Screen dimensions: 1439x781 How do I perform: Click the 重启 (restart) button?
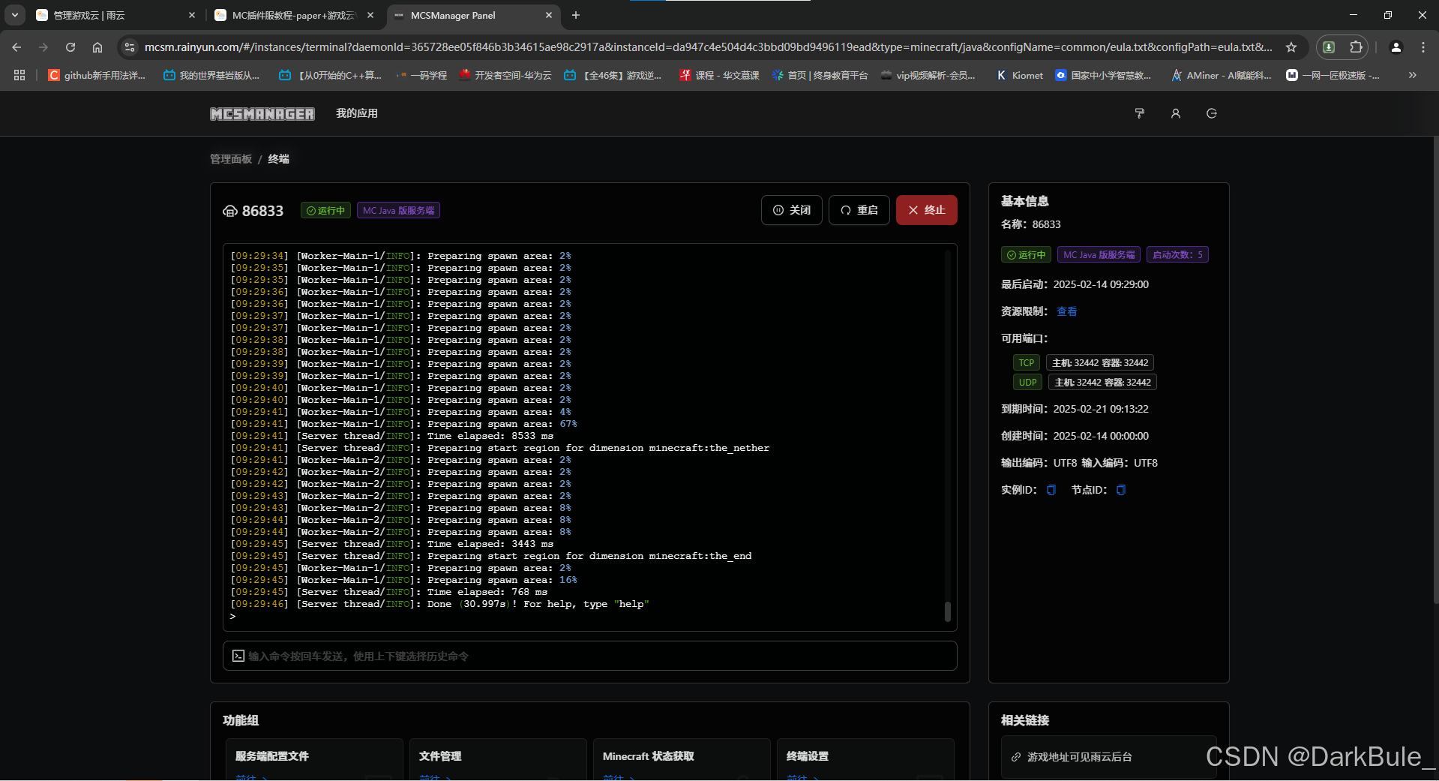pyautogui.click(x=859, y=210)
